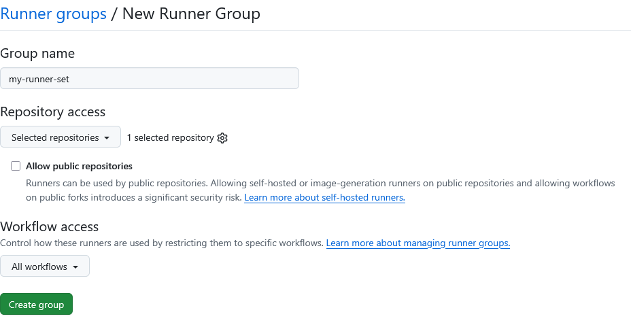
Task: Open 'Learn more about self-hosted runners' link
Action: 324,198
